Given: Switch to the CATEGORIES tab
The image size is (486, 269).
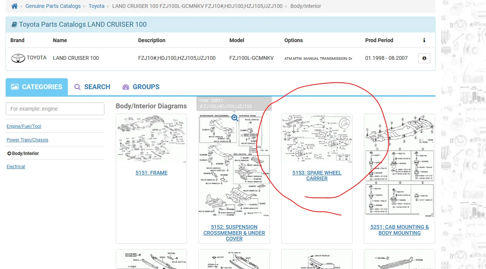Looking at the screenshot, I should 37,87.
